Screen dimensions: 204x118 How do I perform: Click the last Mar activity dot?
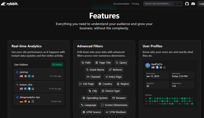(192, 104)
